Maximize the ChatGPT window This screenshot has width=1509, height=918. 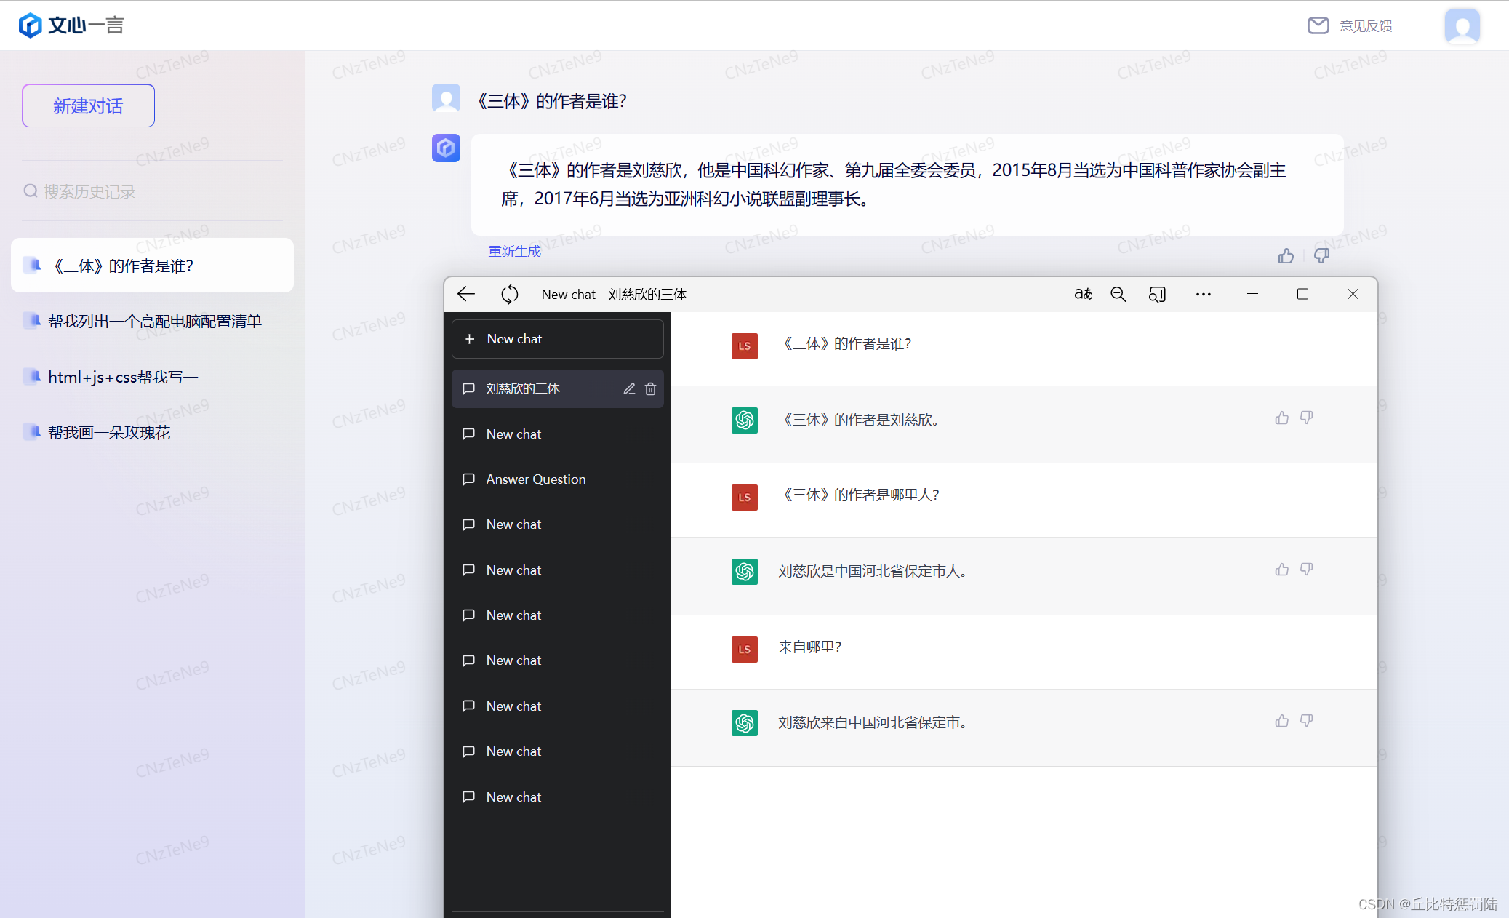1302,294
